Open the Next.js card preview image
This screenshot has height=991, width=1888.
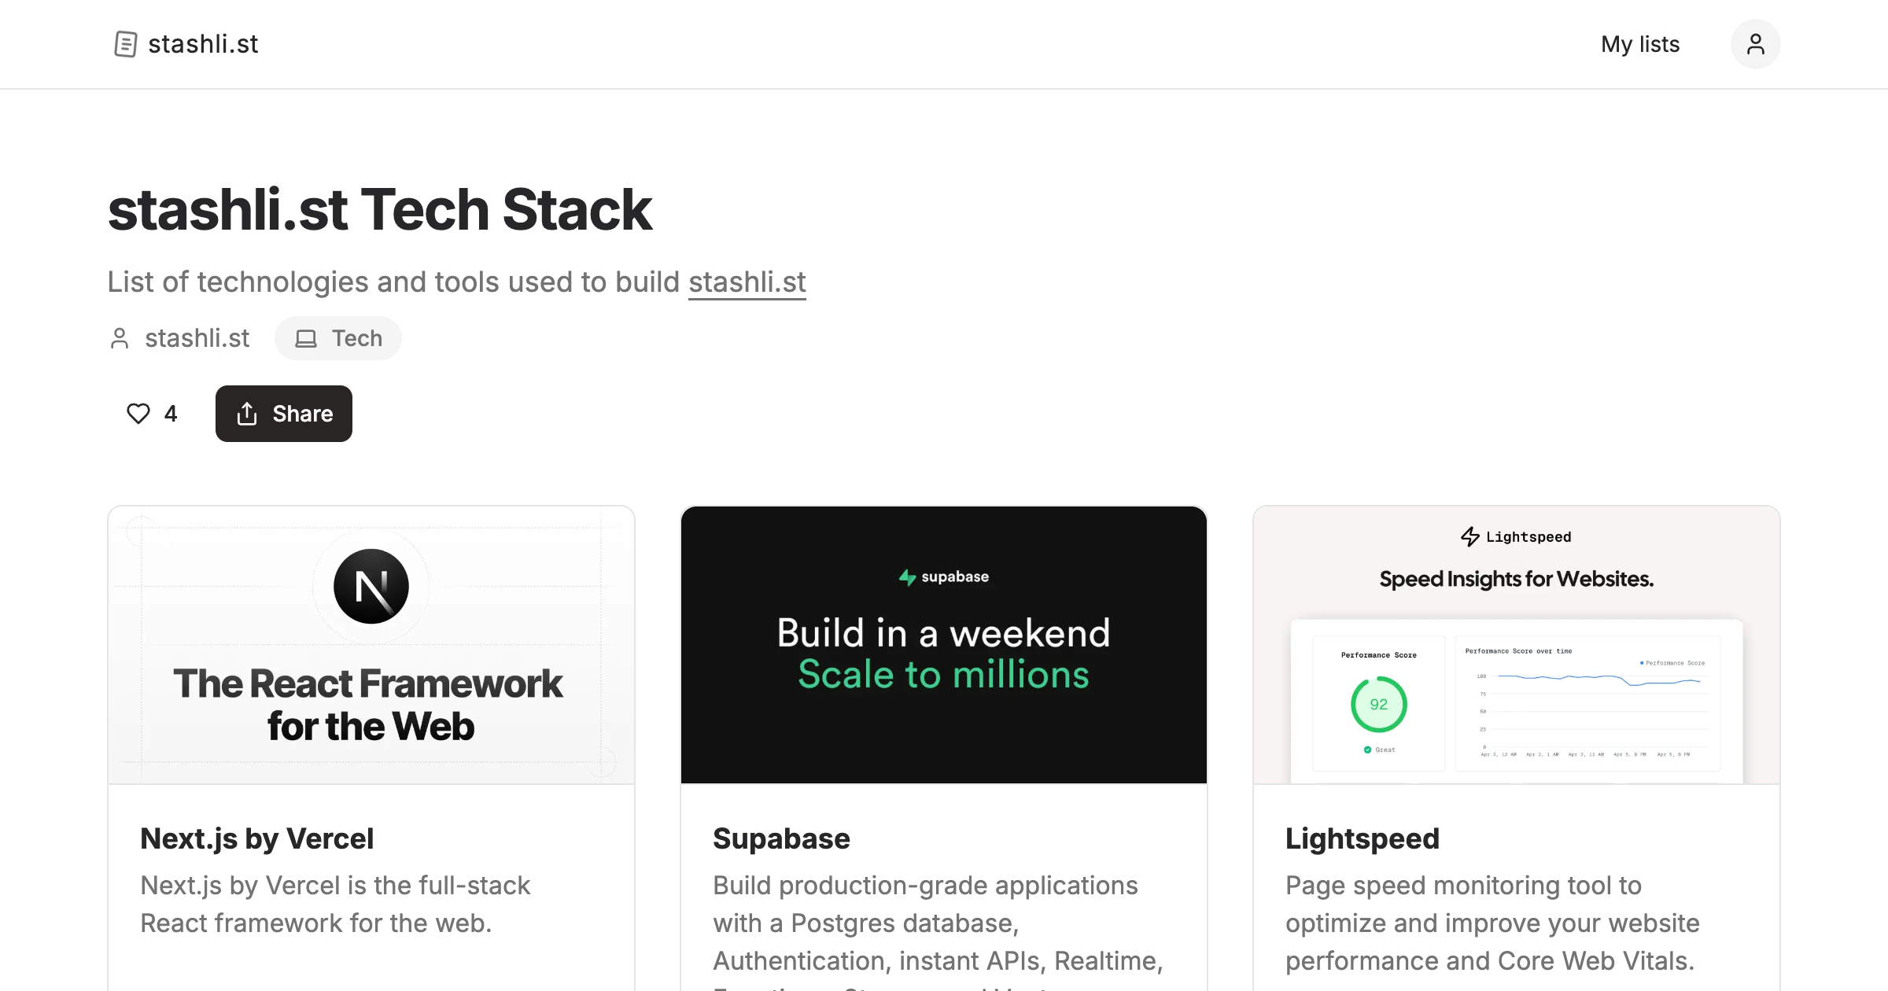[x=371, y=645]
